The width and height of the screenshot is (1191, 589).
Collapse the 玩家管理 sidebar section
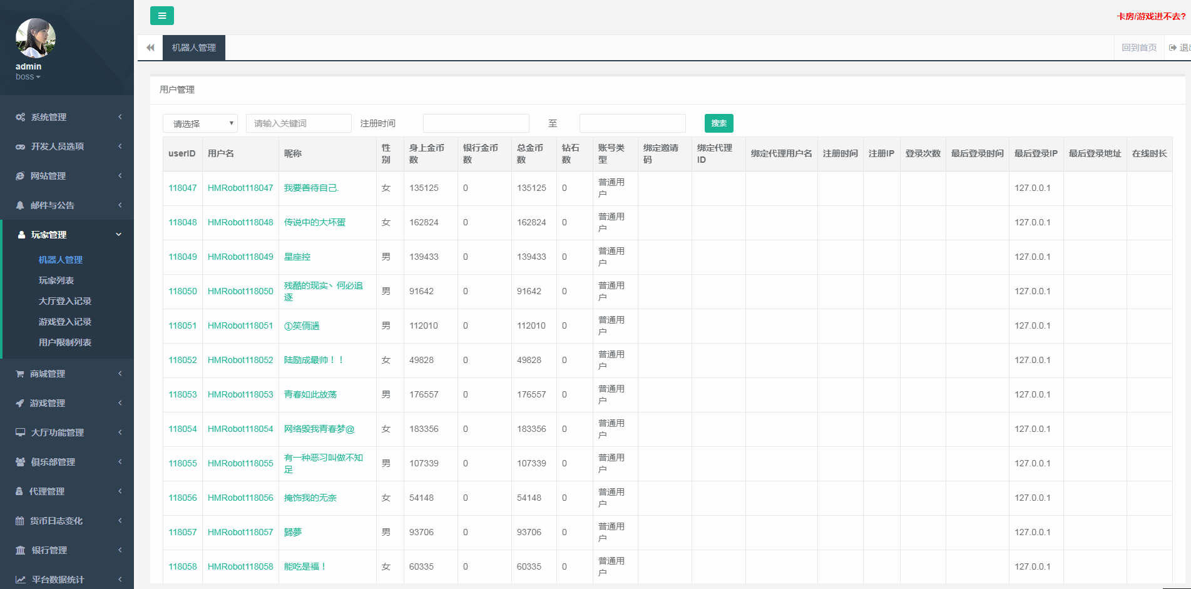67,235
